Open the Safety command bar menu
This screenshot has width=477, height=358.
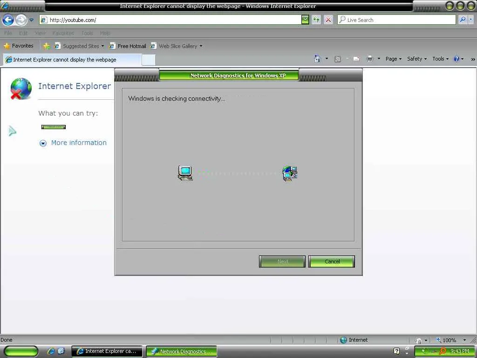tap(417, 59)
